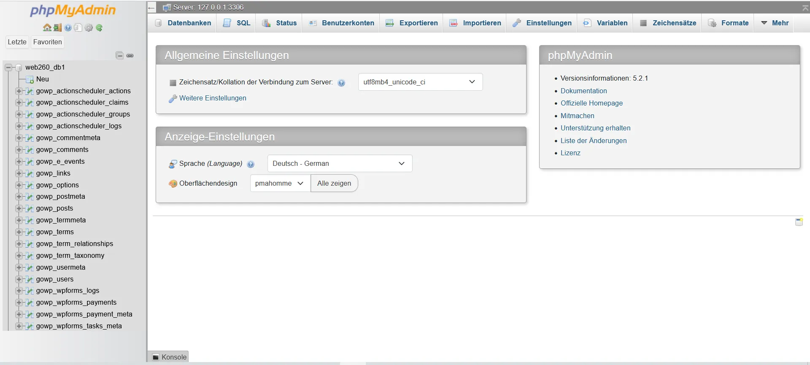Open the Variablen tab

click(x=605, y=23)
